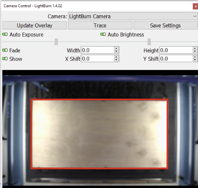Turn off the Show overlay toggle
This screenshot has width=198, height=188.
click(5, 59)
